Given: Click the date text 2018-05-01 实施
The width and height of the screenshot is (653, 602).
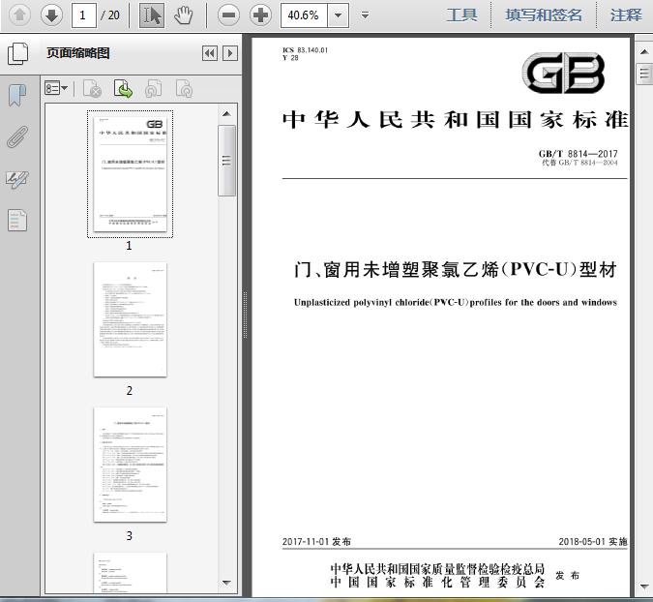Looking at the screenshot, I should click(593, 542).
